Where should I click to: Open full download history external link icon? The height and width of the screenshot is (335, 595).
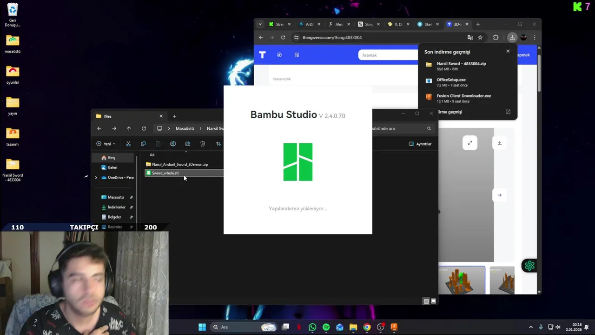pos(508,112)
